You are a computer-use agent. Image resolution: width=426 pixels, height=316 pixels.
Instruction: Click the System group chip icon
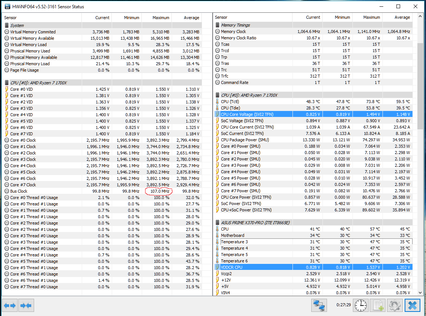[x=7, y=25]
